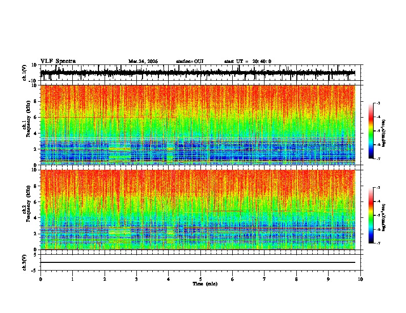Click the ch.2 frequency tick "6"
The image size is (406, 313).
click(36, 202)
